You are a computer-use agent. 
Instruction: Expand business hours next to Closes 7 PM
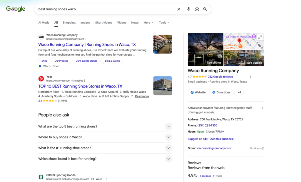223,132
